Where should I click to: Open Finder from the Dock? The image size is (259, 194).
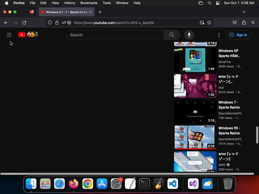31,184
